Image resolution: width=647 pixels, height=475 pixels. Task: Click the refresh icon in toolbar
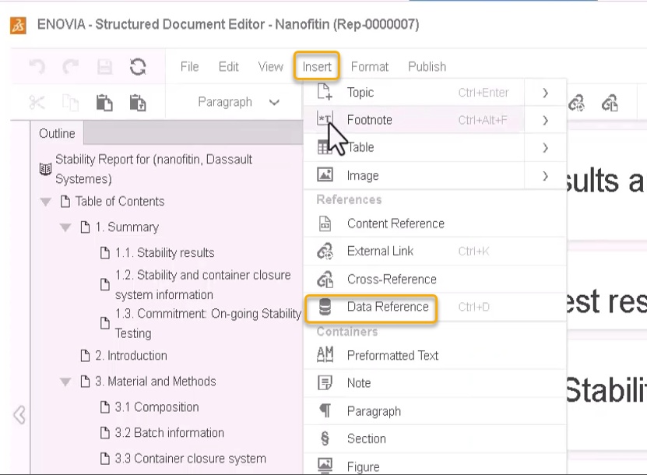point(139,67)
